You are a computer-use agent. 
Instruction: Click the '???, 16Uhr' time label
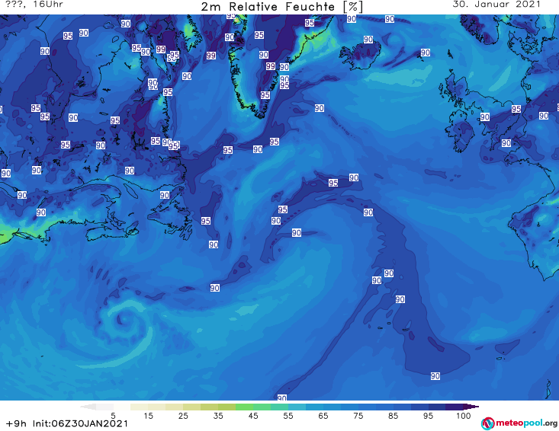tap(34, 5)
